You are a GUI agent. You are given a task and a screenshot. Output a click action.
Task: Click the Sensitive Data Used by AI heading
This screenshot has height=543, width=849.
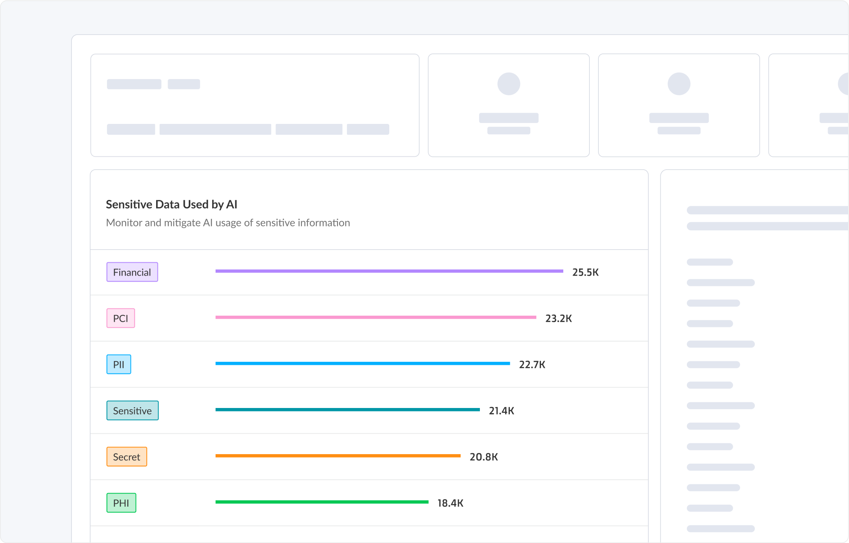(172, 204)
